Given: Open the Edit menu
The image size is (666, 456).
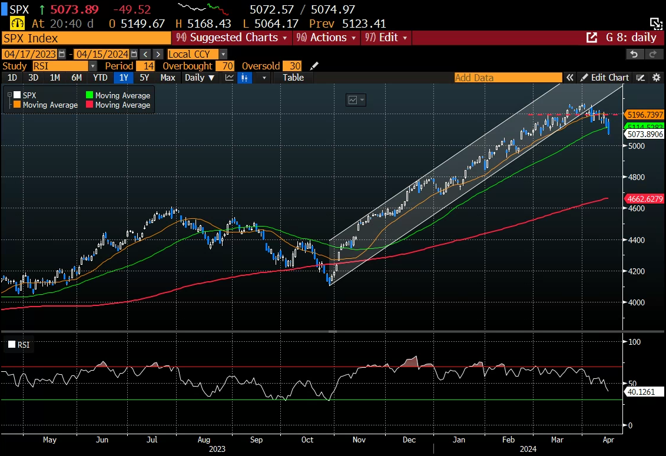Looking at the screenshot, I should tap(386, 38).
